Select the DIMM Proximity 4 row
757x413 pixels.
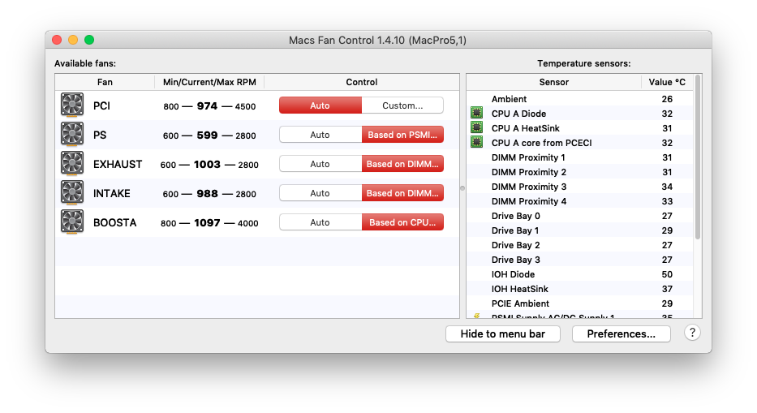tap(580, 201)
